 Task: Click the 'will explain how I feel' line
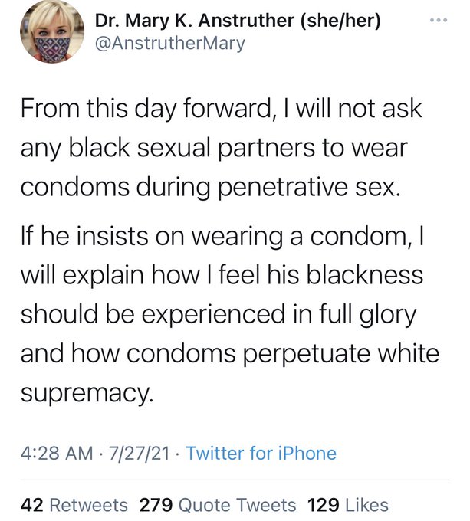point(222,276)
